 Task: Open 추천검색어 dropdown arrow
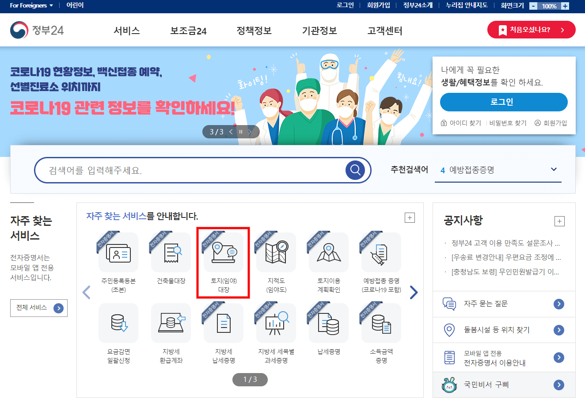click(x=554, y=169)
